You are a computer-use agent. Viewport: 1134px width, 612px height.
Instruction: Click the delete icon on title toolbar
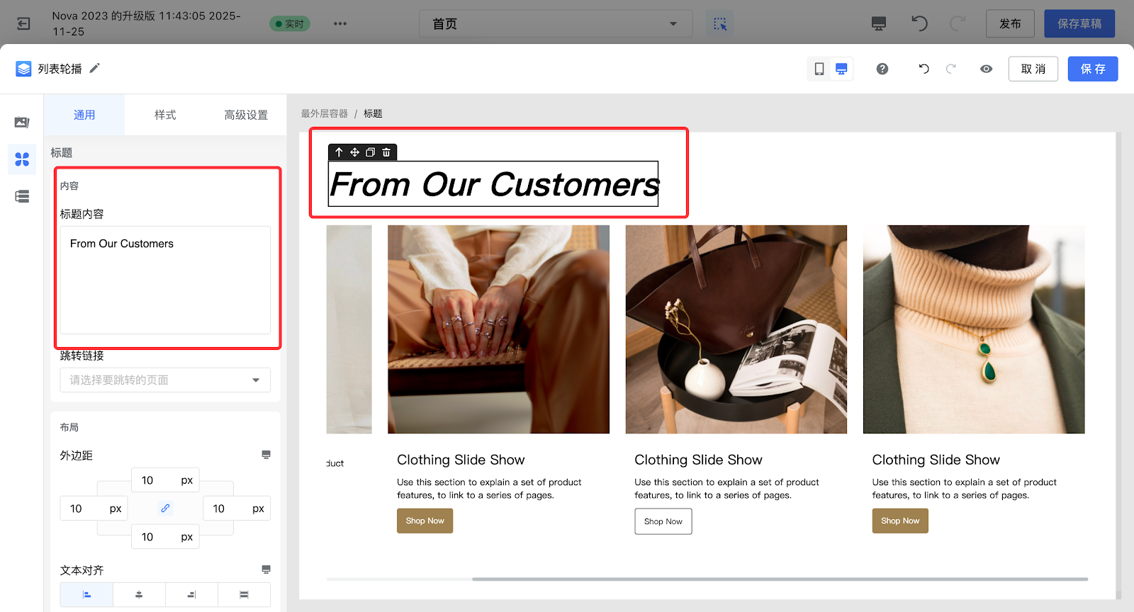point(386,152)
